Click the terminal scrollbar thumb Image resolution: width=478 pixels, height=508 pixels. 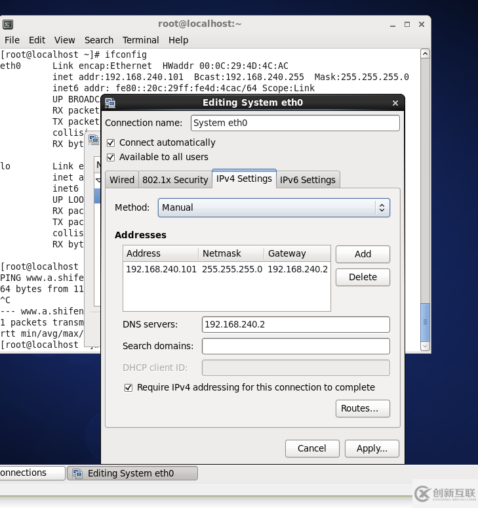tap(425, 322)
